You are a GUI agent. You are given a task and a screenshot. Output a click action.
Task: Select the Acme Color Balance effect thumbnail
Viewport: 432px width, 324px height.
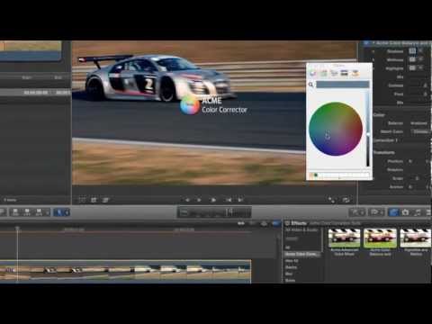pyautogui.click(x=380, y=238)
